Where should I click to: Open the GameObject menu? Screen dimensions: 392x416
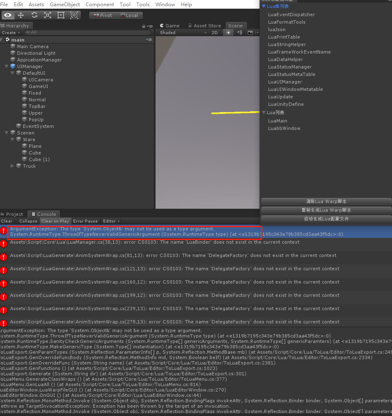tap(65, 5)
